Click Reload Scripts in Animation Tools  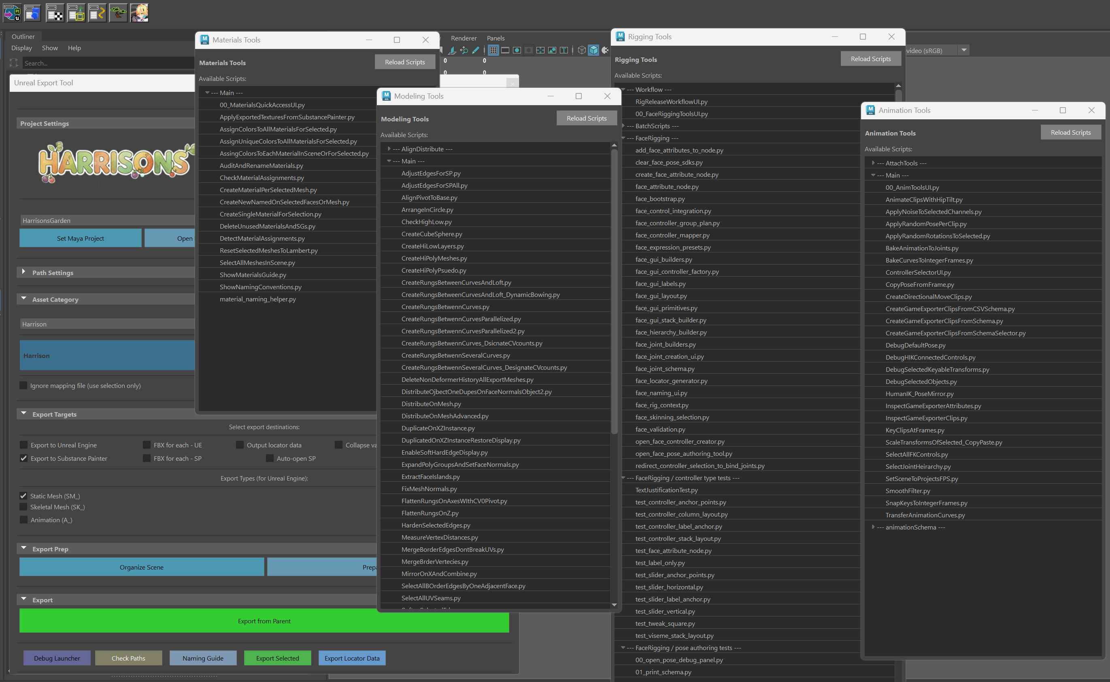(x=1070, y=132)
